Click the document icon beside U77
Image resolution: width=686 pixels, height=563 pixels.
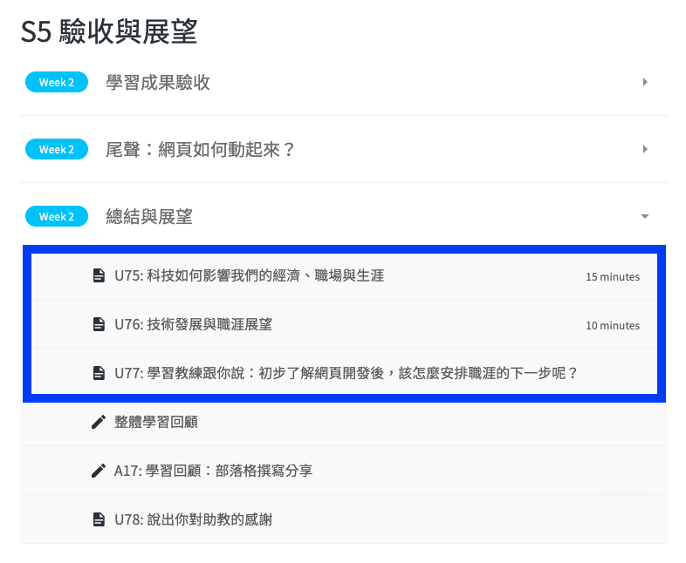[99, 373]
